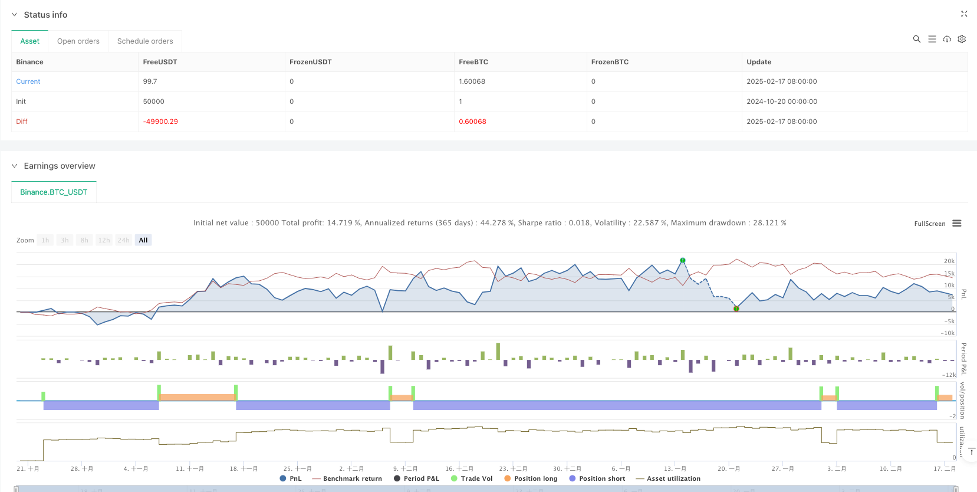Click the search icon in Status info

[x=916, y=39]
